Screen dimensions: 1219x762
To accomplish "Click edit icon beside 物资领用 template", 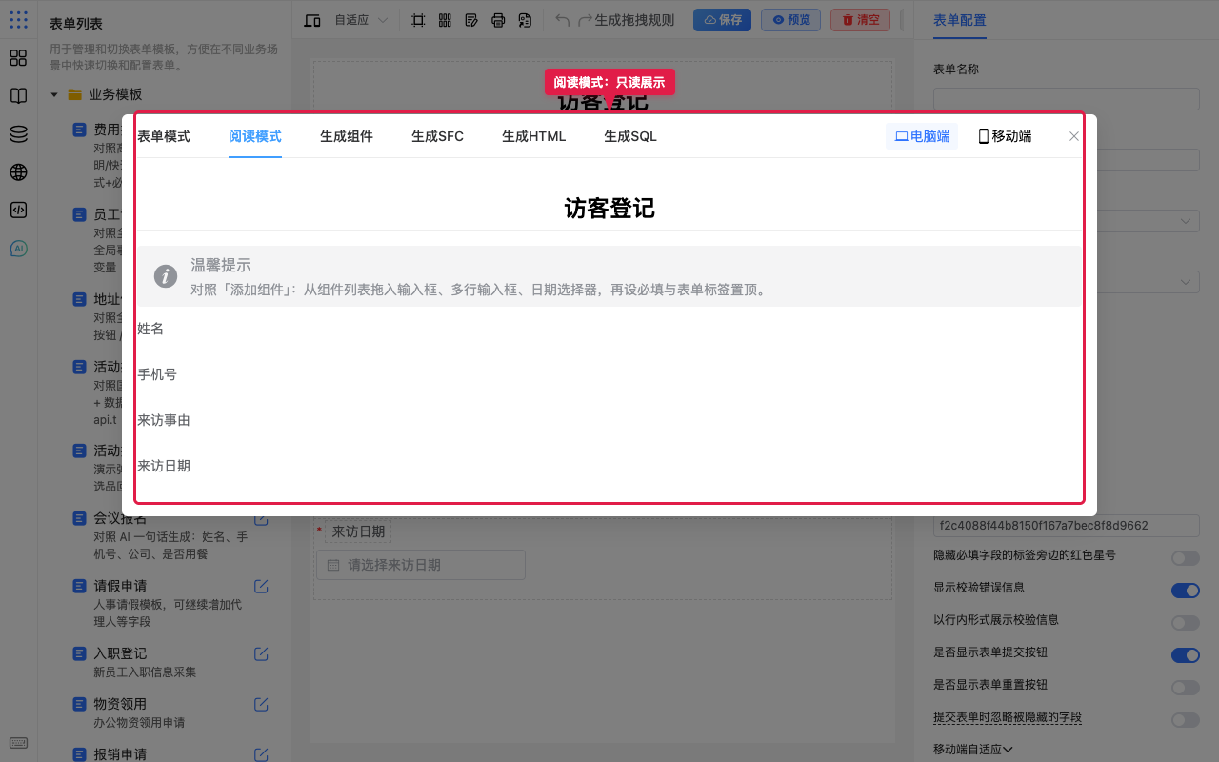I will tap(261, 704).
